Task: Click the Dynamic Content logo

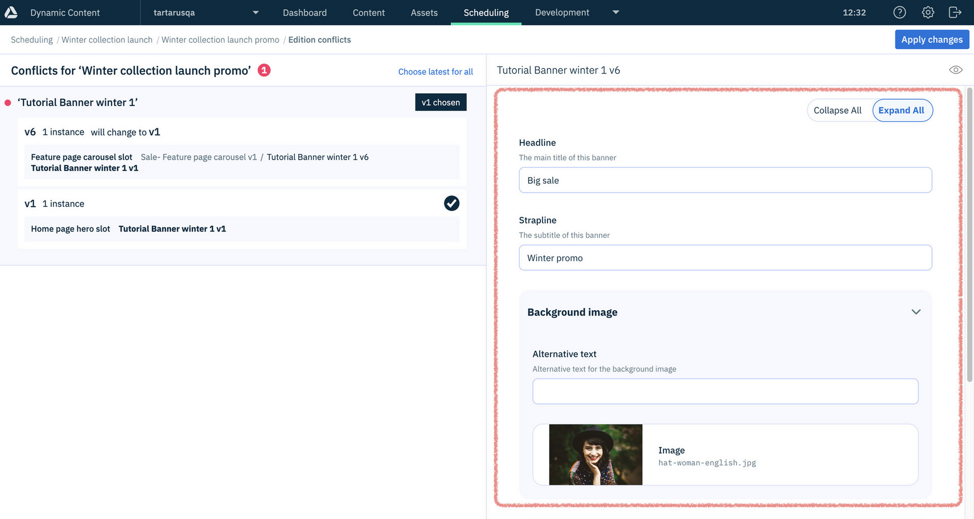Action: click(x=11, y=12)
